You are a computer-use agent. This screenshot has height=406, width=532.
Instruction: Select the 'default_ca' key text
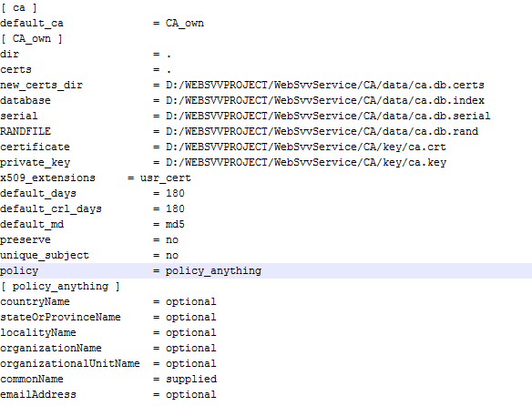point(32,23)
